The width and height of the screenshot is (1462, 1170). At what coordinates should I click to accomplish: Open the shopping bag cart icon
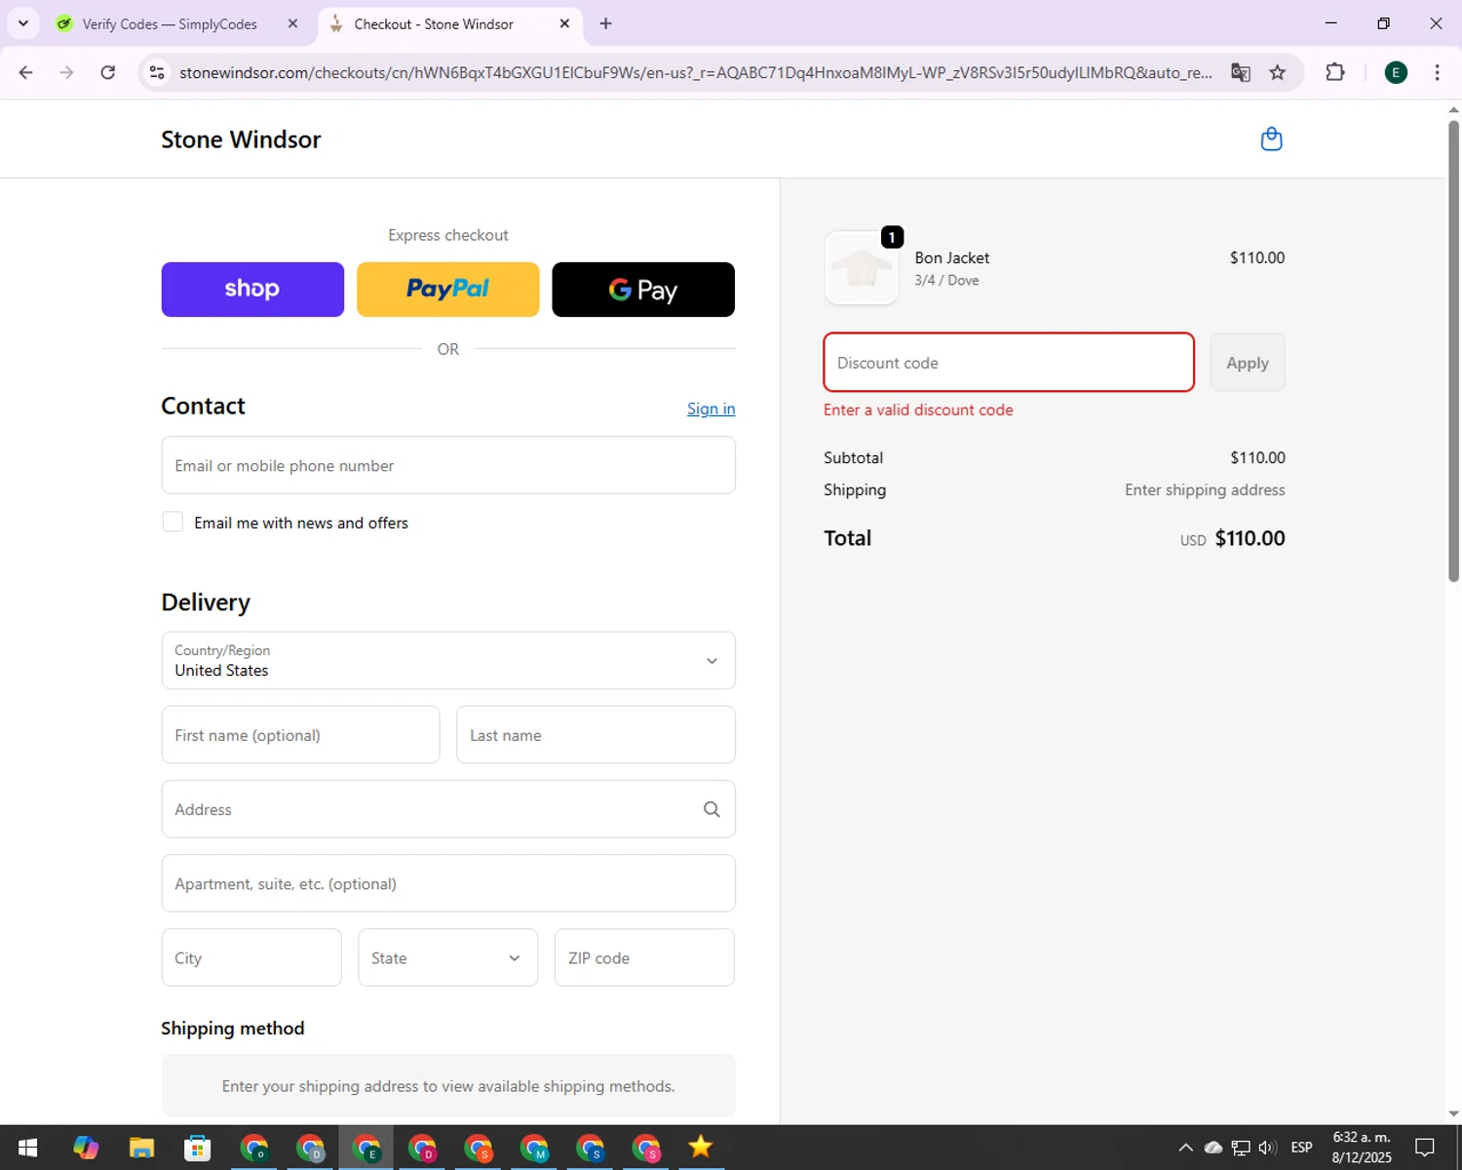pos(1271,139)
